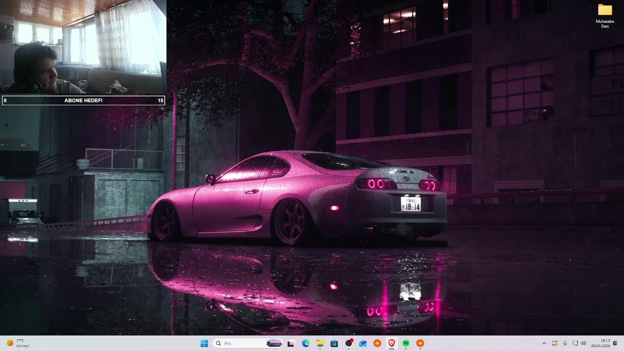Open the volume speaker tray icon
Image resolution: width=624 pixels, height=351 pixels.
tap(584, 343)
